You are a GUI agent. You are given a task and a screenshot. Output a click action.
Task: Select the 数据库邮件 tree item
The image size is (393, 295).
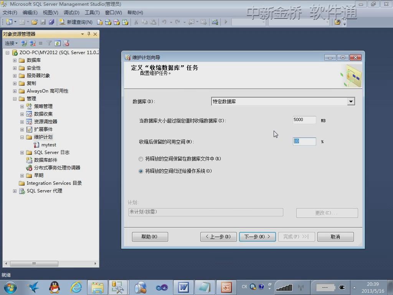click(46, 160)
